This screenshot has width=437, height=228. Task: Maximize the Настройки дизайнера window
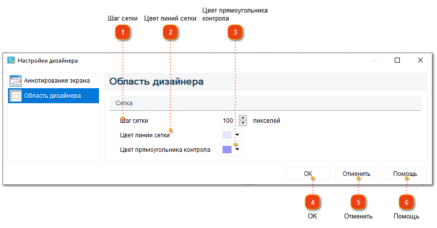click(397, 60)
